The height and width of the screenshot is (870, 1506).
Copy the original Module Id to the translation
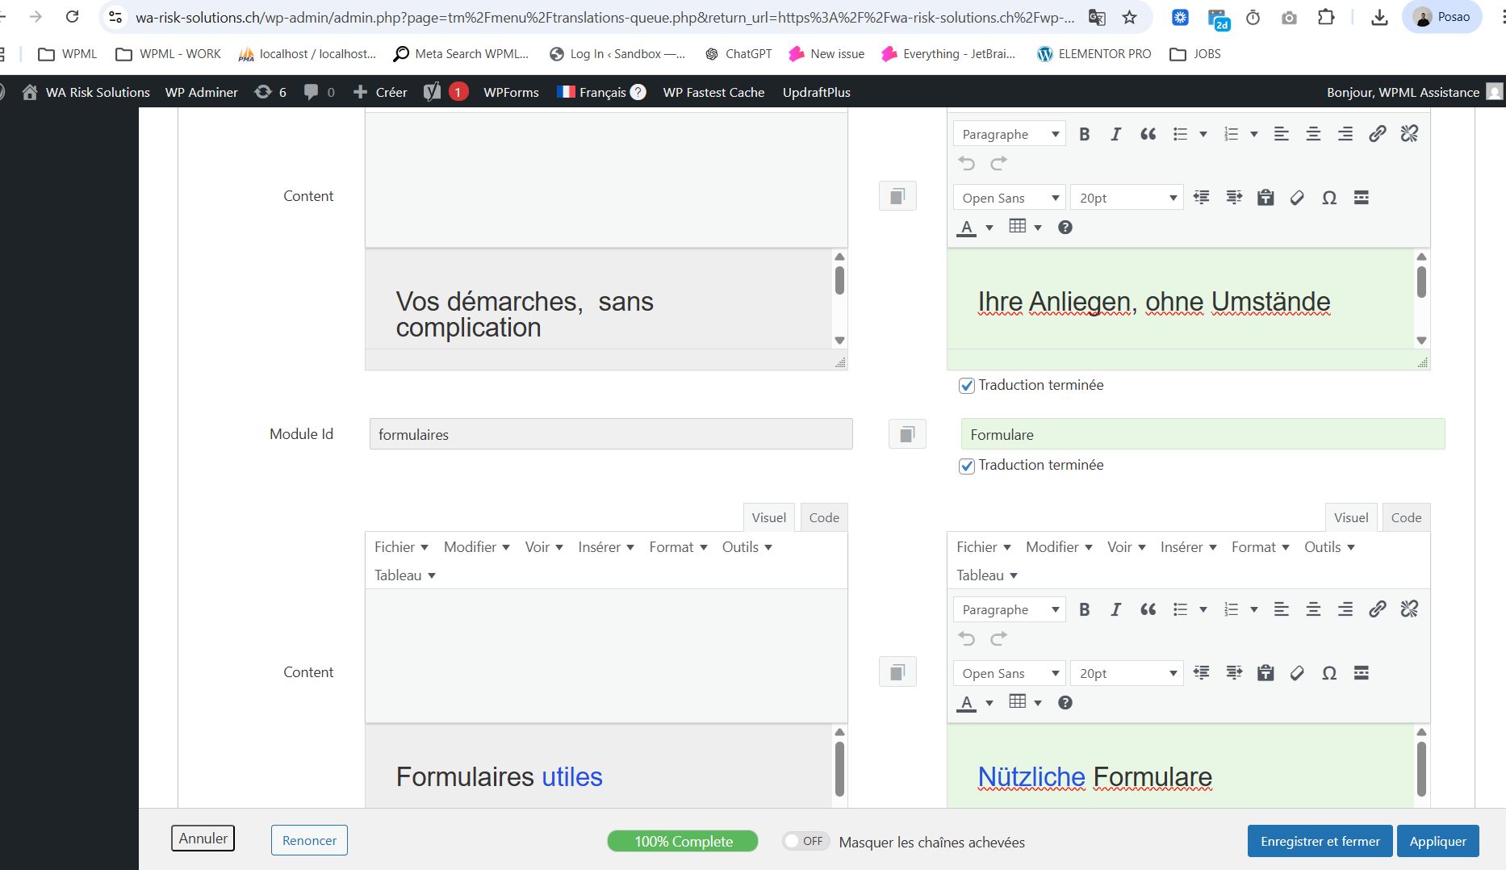point(907,434)
